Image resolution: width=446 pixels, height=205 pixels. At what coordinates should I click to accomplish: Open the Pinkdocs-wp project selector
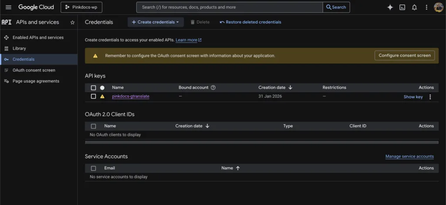point(84,7)
